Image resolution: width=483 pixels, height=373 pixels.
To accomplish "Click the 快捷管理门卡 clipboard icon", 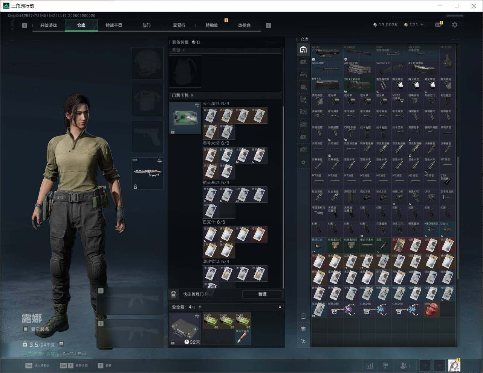I will (x=174, y=294).
